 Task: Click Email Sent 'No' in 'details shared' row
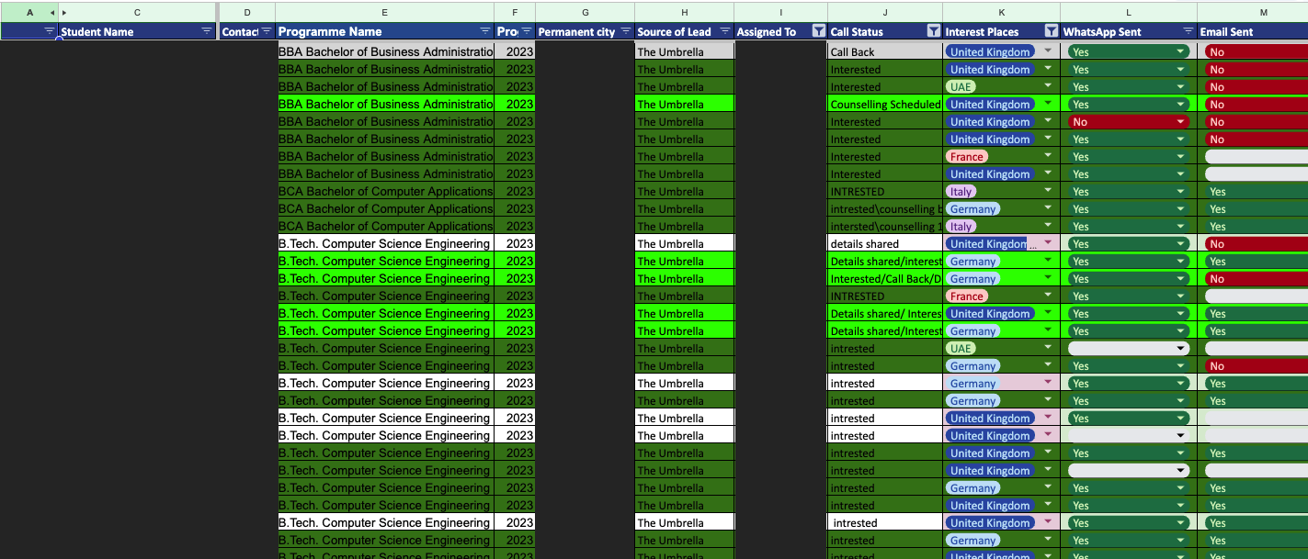(1256, 243)
